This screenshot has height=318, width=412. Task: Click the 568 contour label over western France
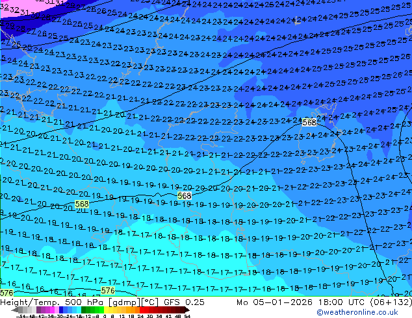[82, 204]
